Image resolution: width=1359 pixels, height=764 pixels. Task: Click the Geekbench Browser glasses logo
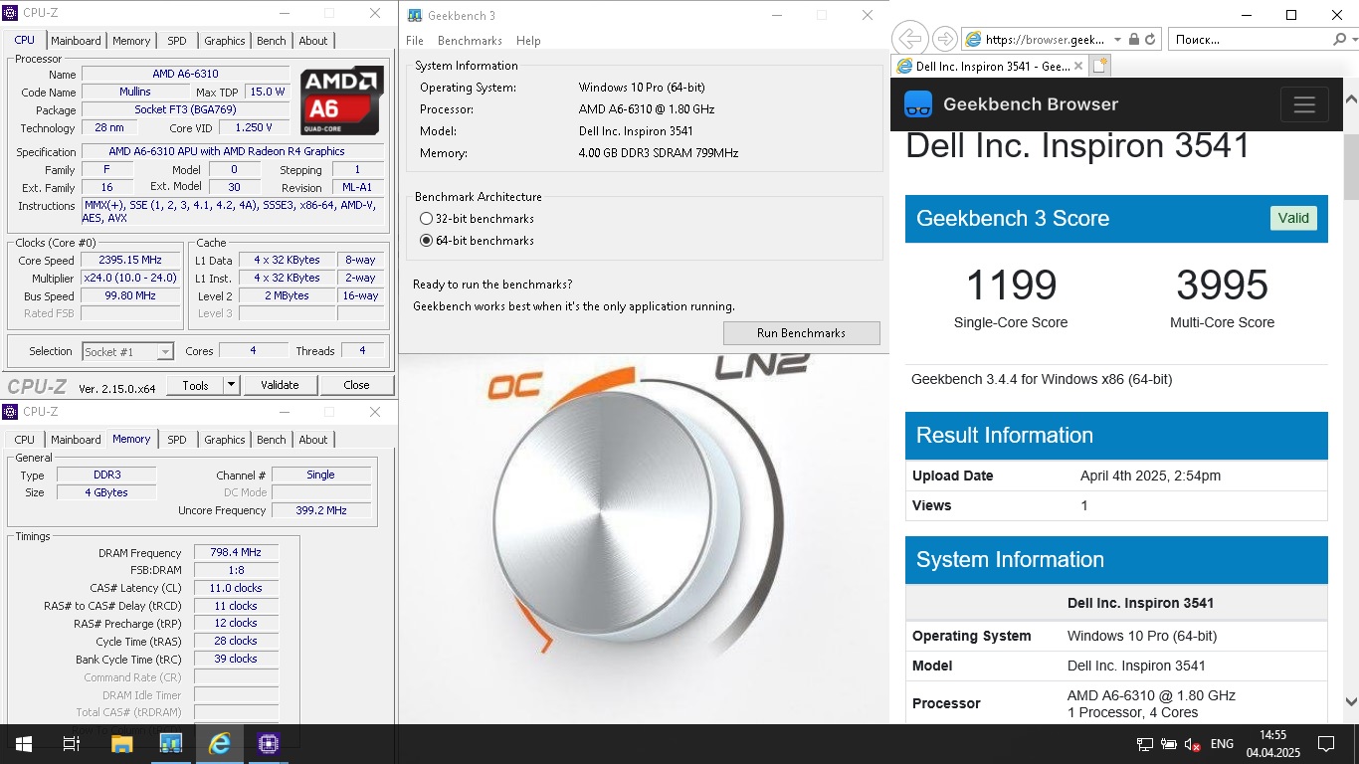coord(918,104)
